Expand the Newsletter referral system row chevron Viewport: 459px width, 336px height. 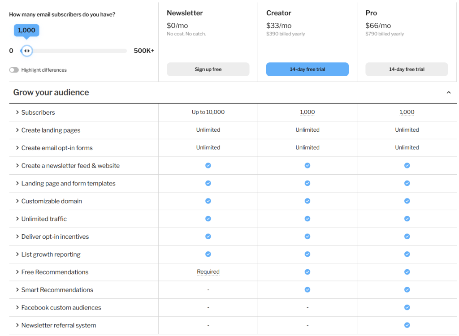pos(17,325)
